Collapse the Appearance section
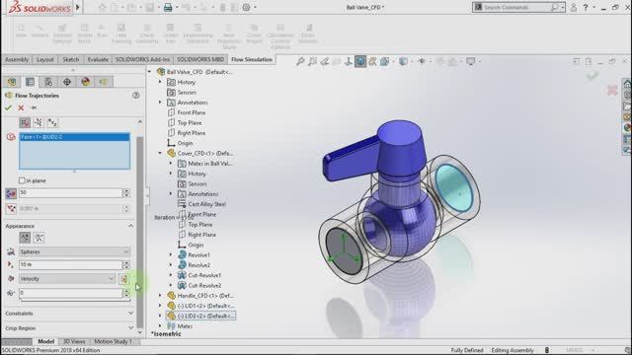This screenshot has height=355, width=632. pyautogui.click(x=130, y=226)
